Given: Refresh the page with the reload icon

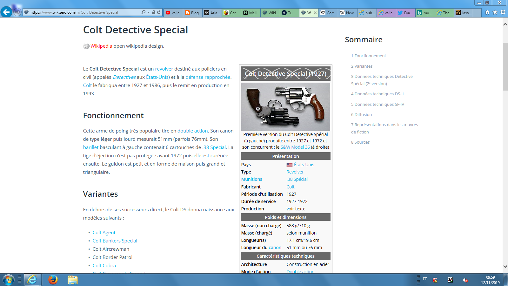Looking at the screenshot, I should 159,12.
